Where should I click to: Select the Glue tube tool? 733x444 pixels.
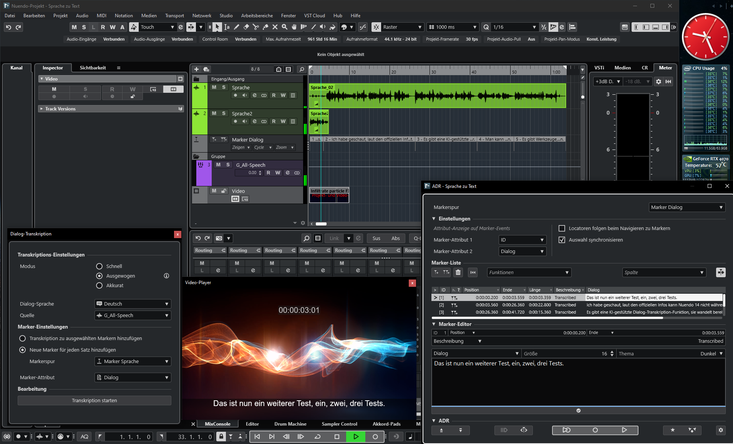pyautogui.click(x=265, y=27)
